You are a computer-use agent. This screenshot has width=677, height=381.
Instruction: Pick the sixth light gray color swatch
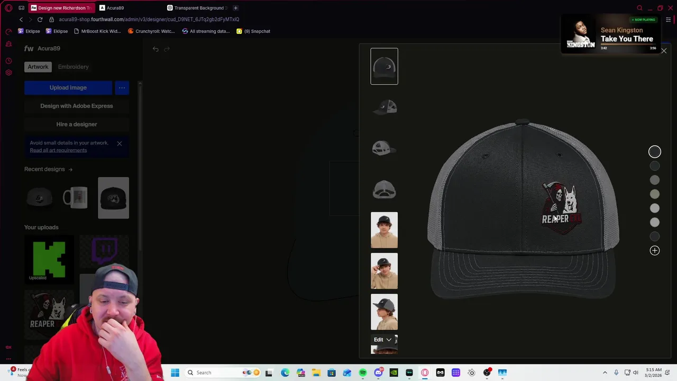click(655, 222)
